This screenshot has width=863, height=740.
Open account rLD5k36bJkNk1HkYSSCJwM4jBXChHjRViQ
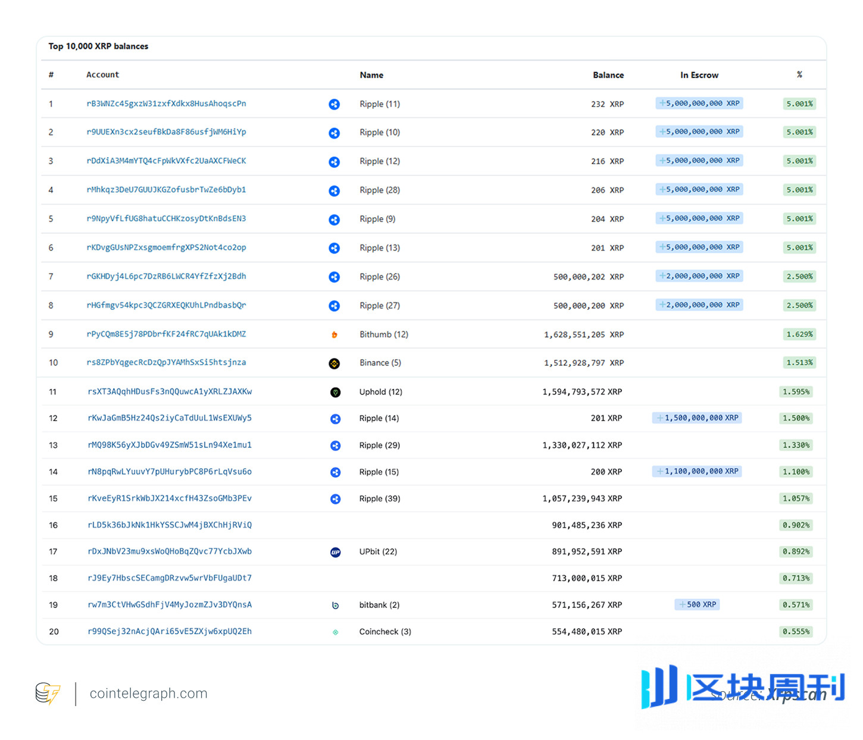(170, 525)
